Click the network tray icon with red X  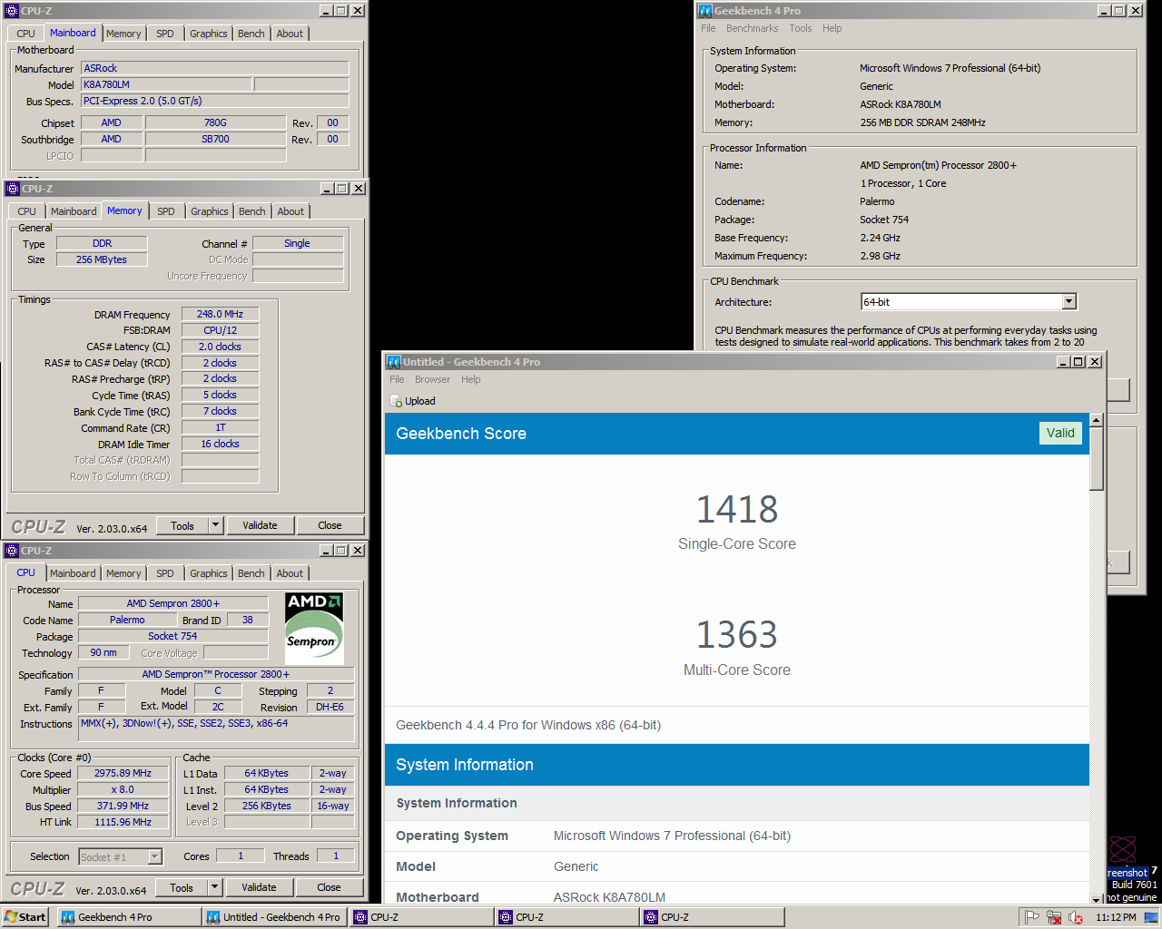(x=1054, y=917)
